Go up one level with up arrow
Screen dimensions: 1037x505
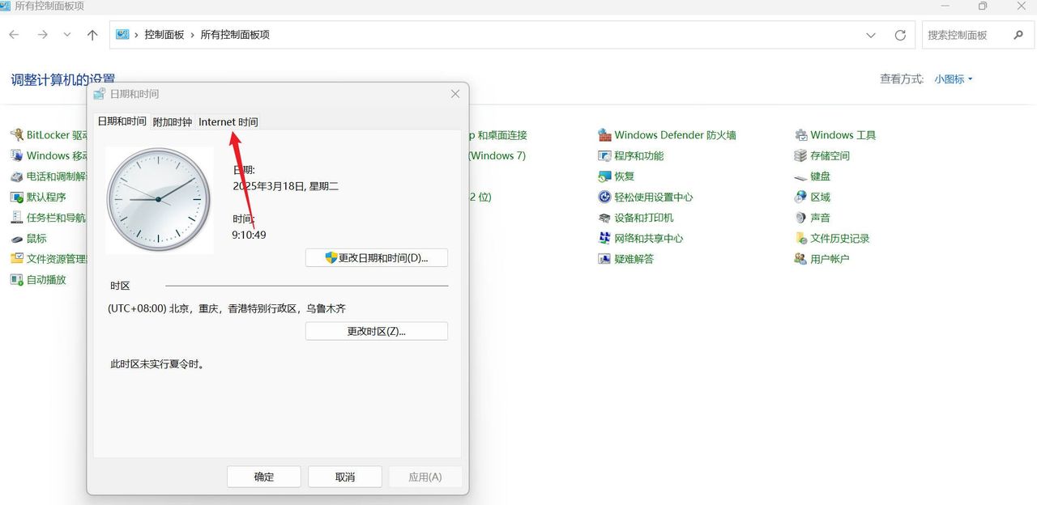92,35
